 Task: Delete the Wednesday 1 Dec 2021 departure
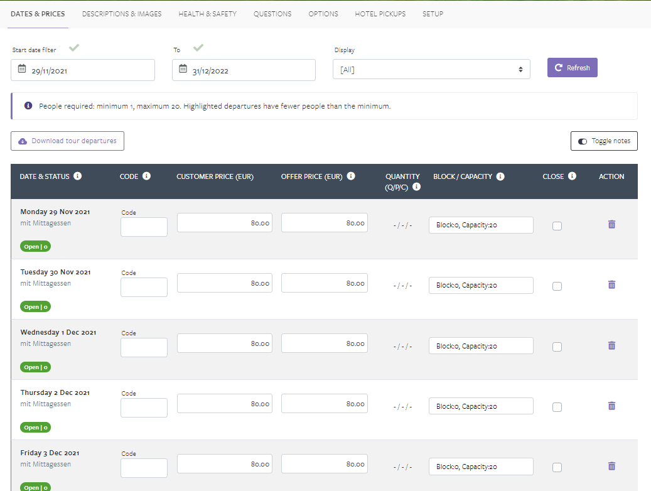coord(611,345)
